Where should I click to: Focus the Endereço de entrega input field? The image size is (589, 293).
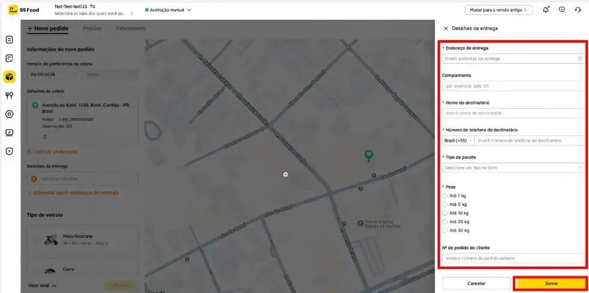[513, 59]
